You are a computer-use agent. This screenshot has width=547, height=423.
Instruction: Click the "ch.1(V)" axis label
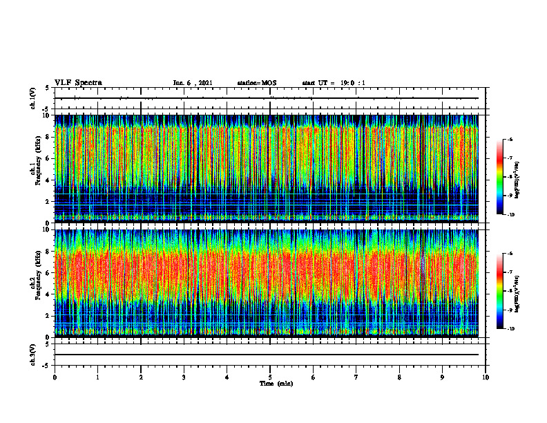pyautogui.click(x=32, y=98)
